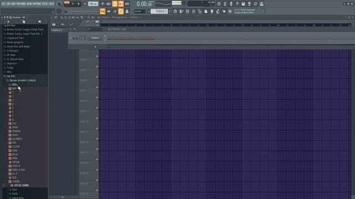This screenshot has width=355, height=199.
Task: Expand the 'Impulses' folder
Action: (x=11, y=64)
